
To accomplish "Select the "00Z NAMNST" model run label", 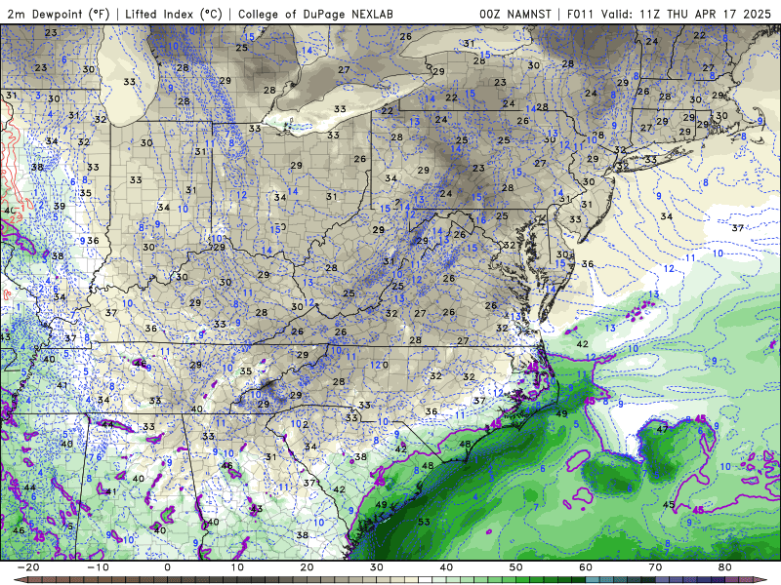I will coord(515,14).
